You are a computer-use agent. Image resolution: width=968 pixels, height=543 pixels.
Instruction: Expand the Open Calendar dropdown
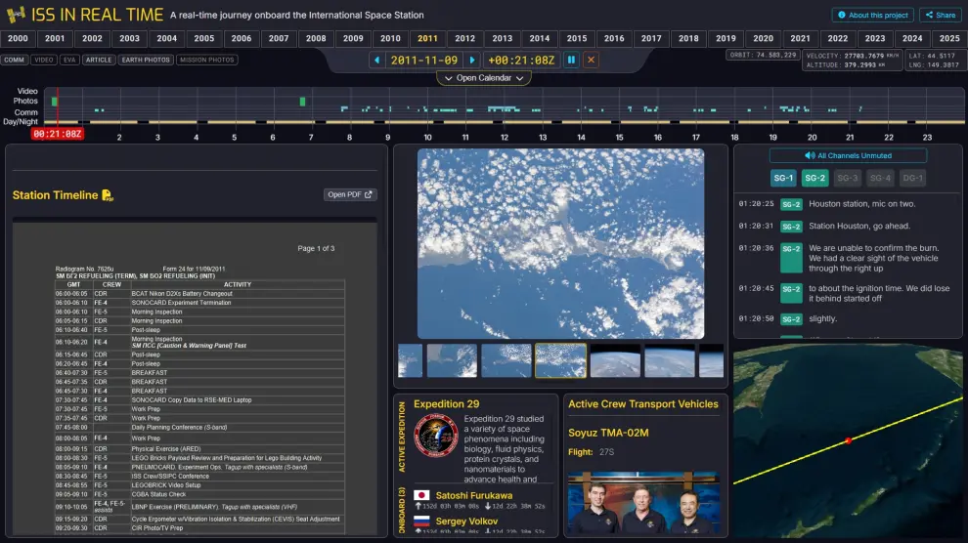point(483,78)
